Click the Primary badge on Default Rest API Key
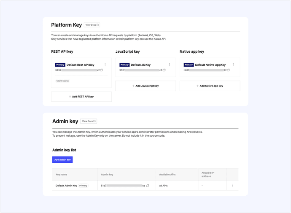Image resolution: width=291 pixels, height=213 pixels. 60,65
